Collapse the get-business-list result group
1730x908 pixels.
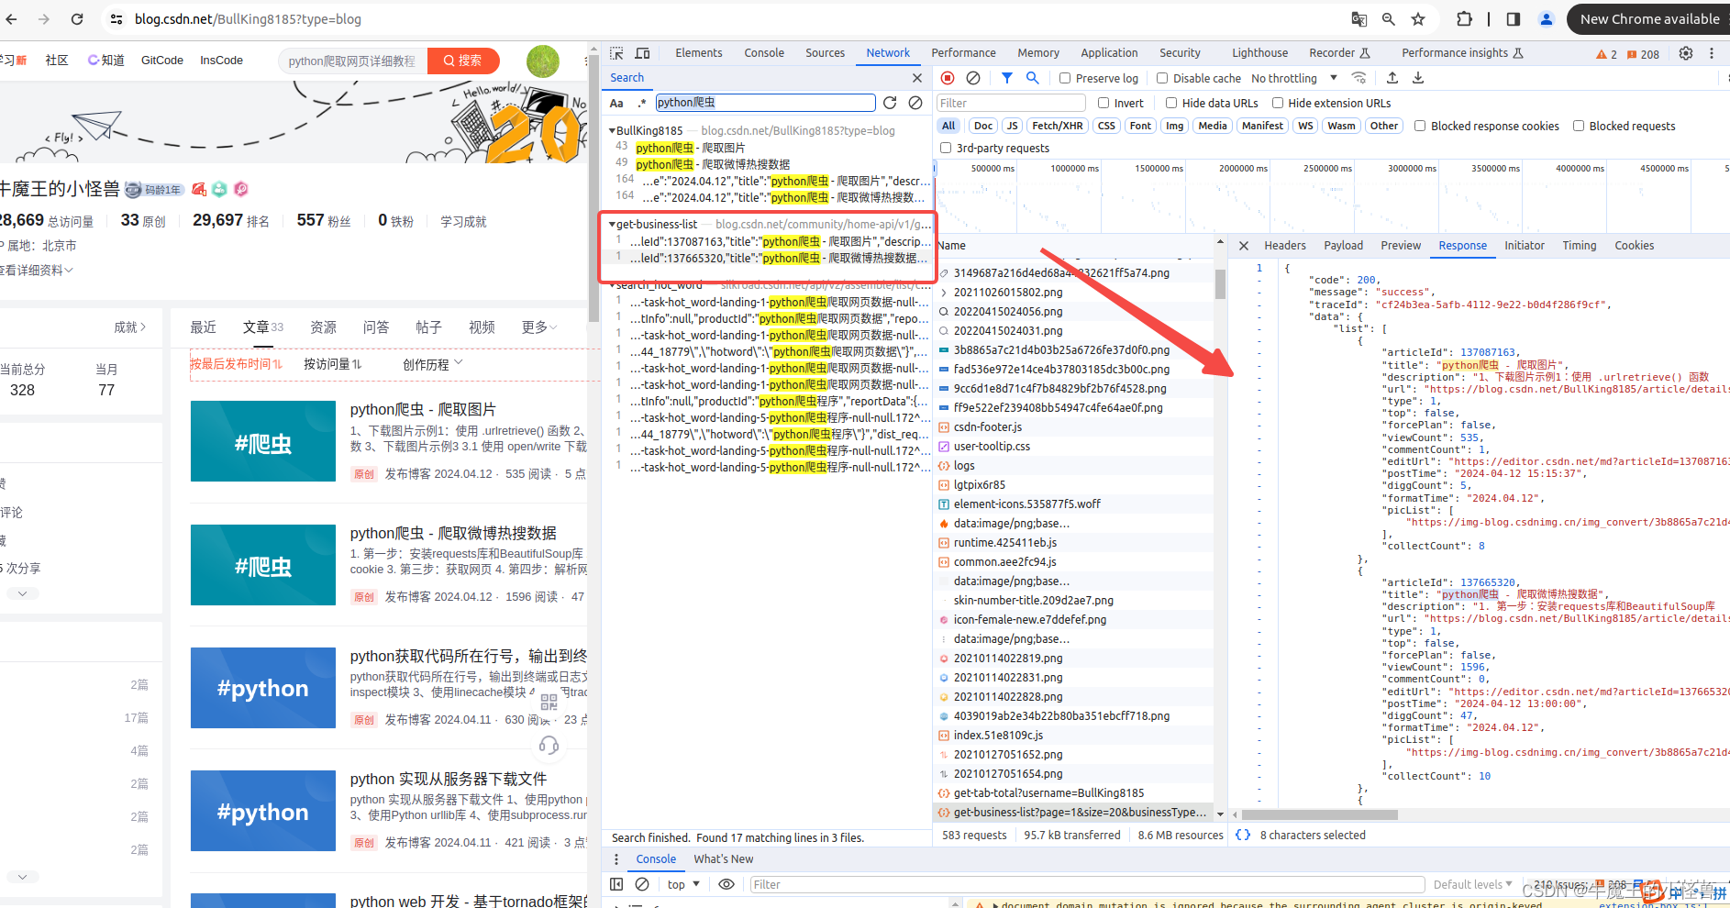click(612, 224)
